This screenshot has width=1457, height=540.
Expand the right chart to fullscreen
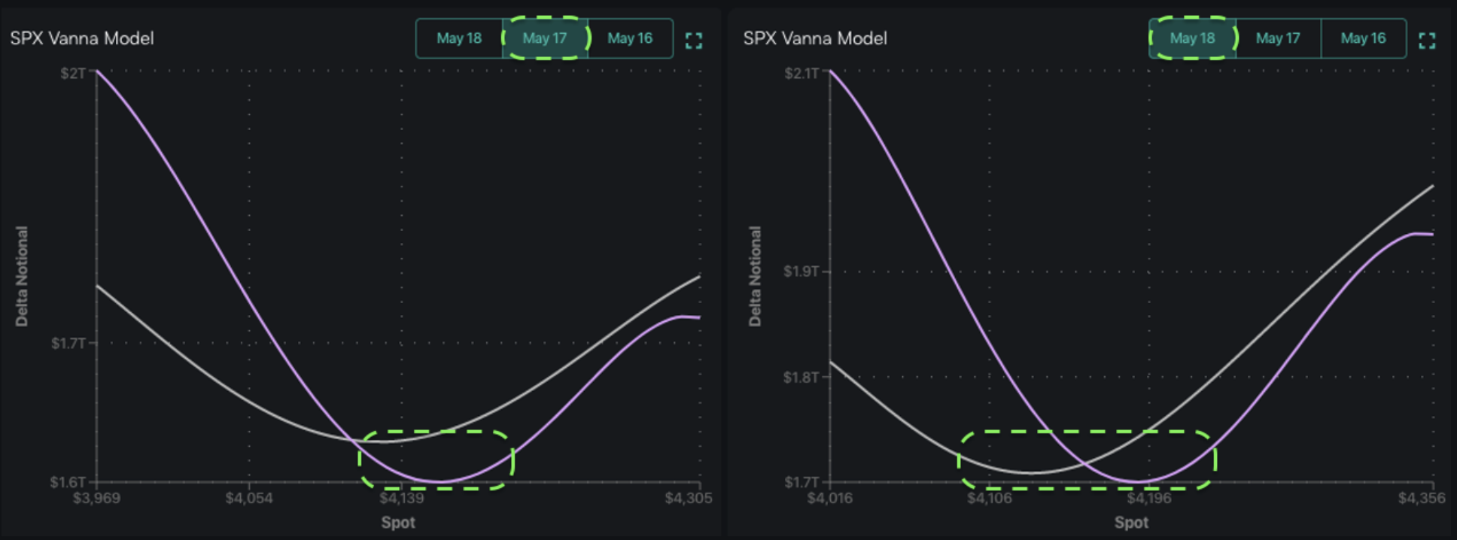[x=1426, y=41]
